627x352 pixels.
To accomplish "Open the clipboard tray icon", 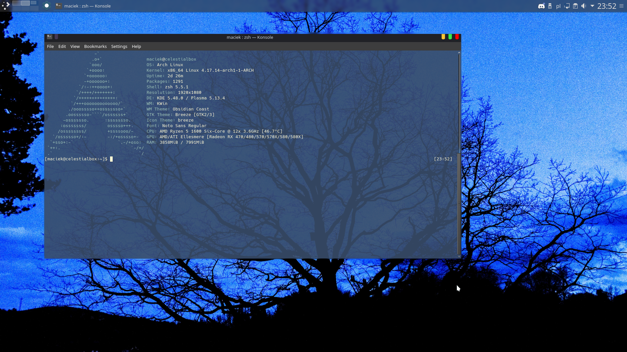I will point(575,6).
